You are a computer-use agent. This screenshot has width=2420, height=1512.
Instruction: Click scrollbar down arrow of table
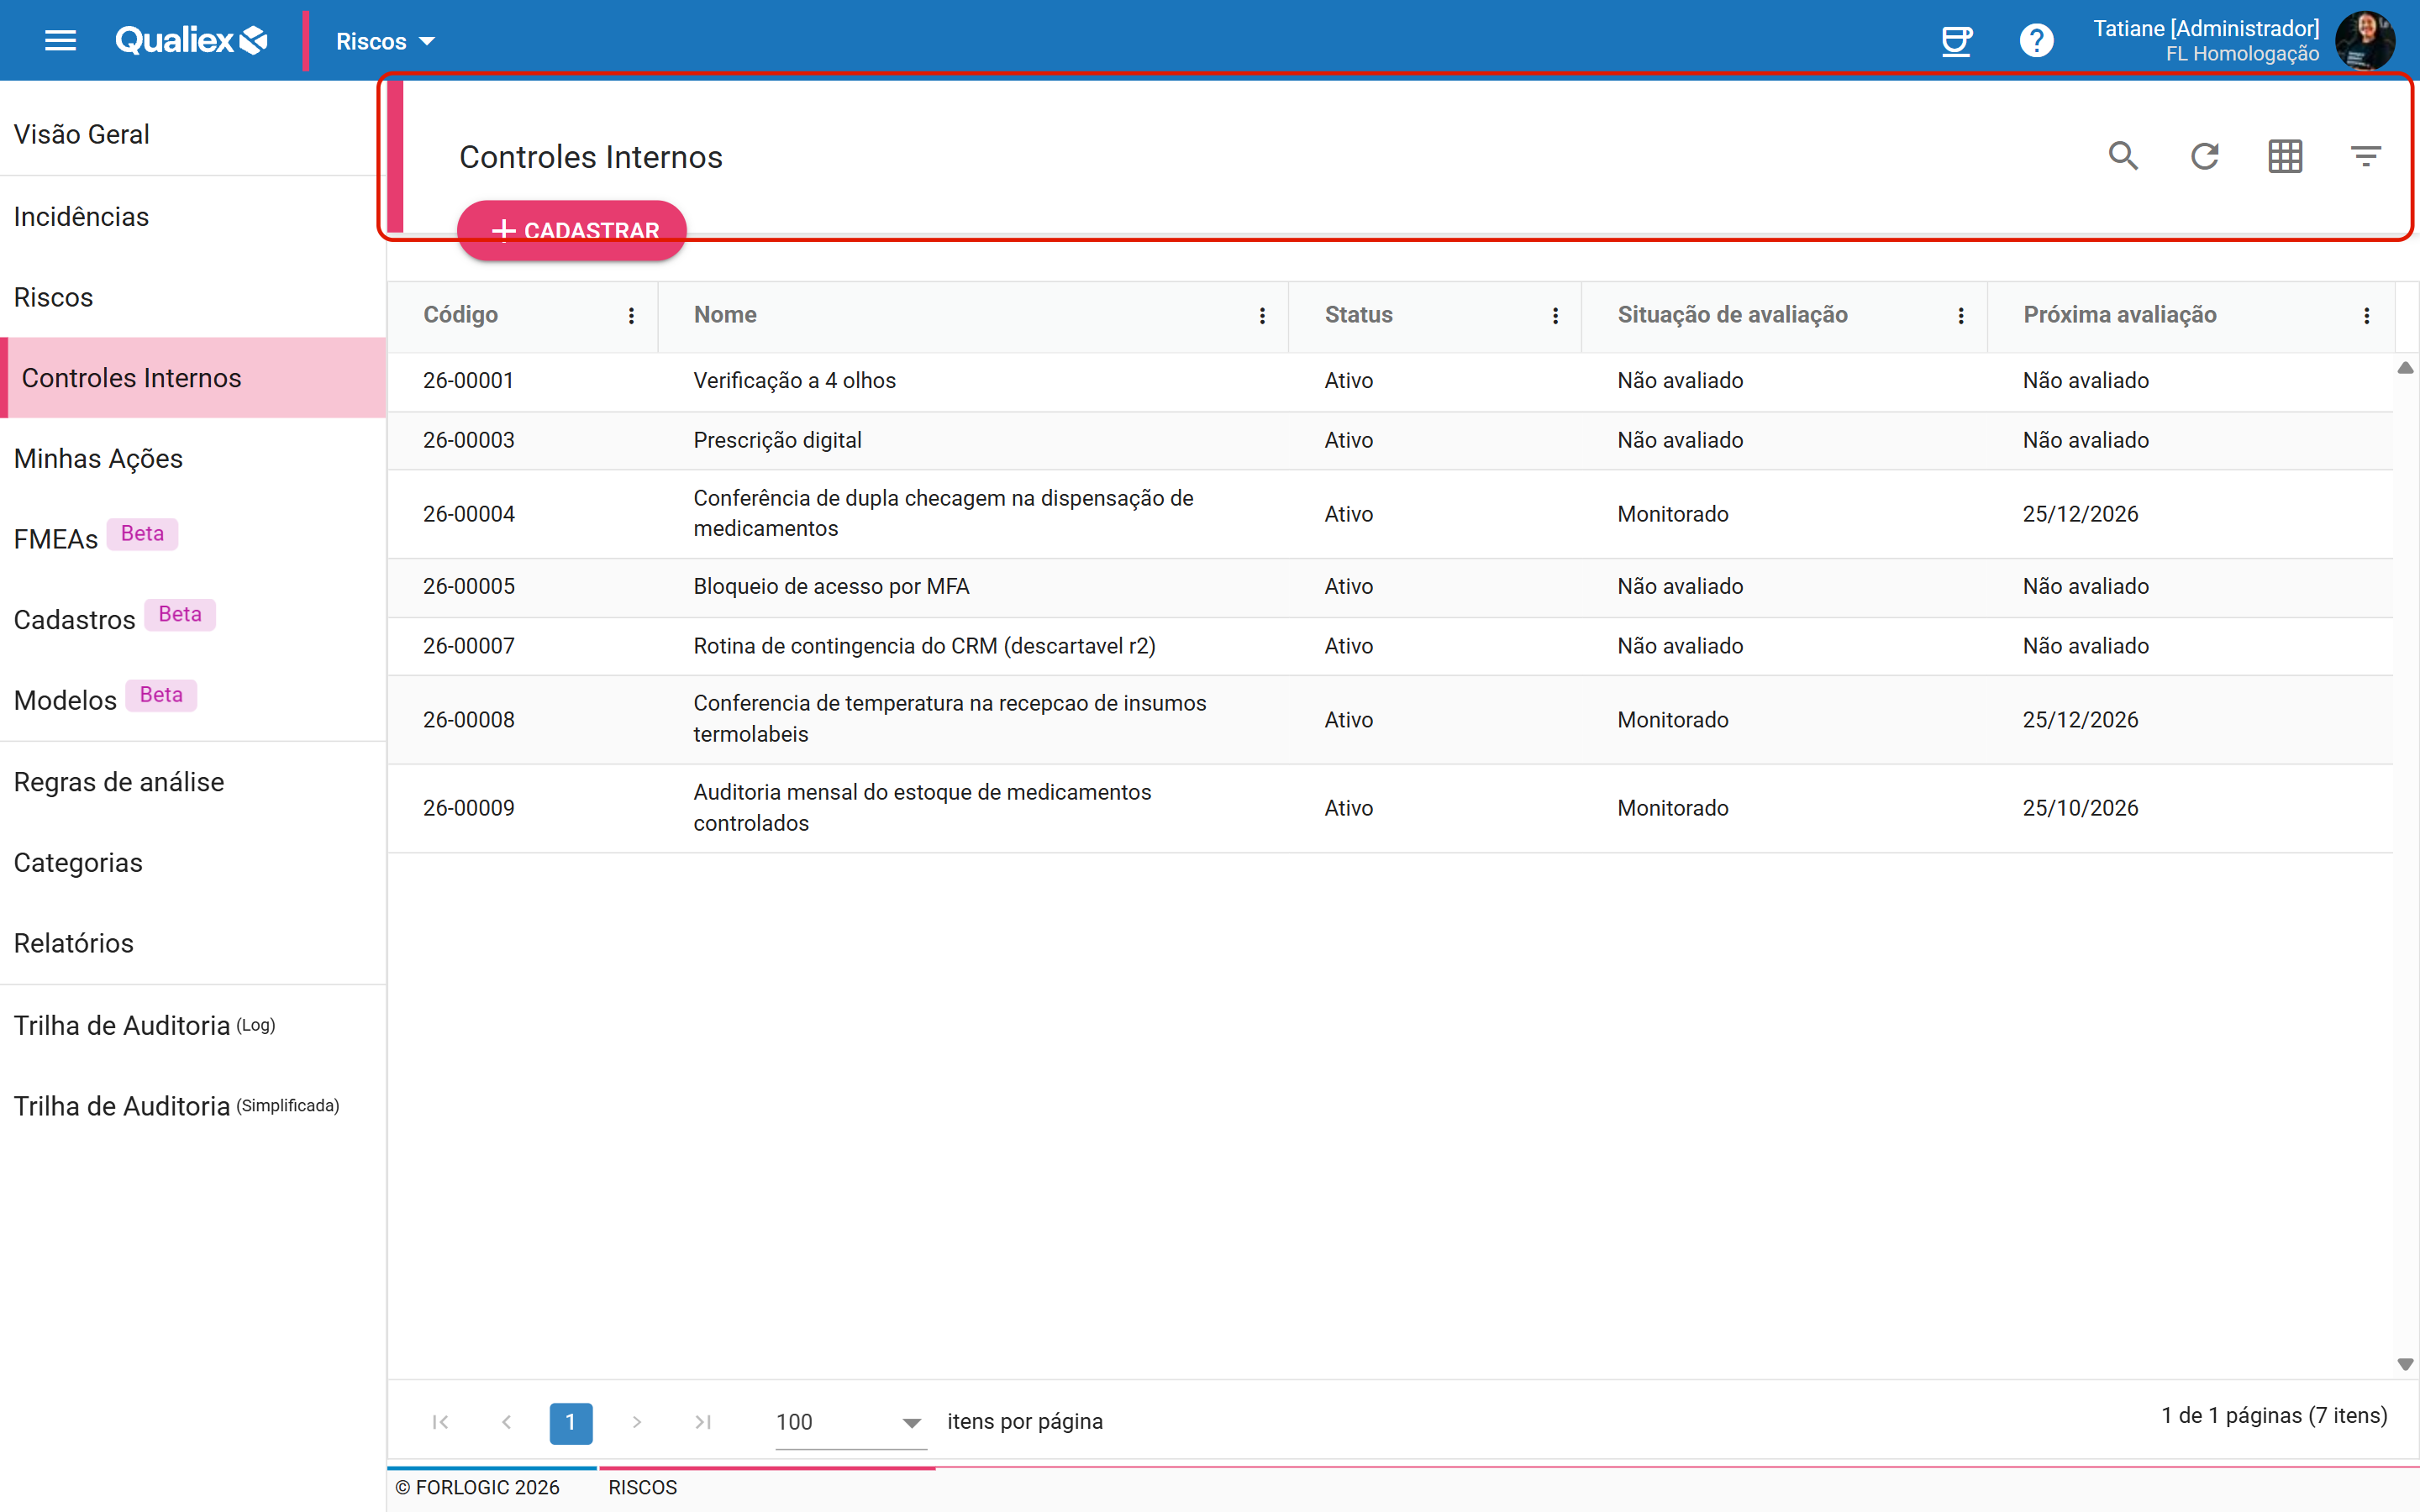coord(2405,1365)
